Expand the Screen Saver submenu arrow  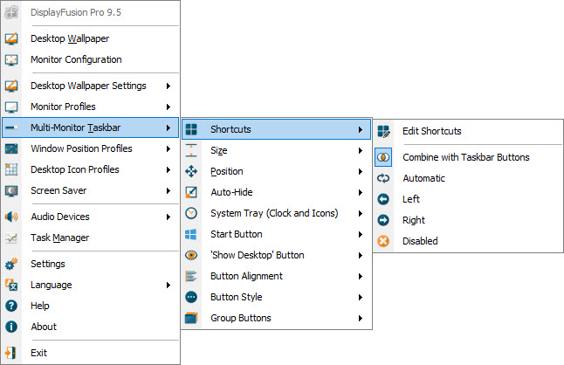pyautogui.click(x=169, y=190)
